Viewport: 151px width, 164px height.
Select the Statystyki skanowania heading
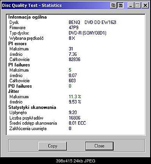(32, 107)
